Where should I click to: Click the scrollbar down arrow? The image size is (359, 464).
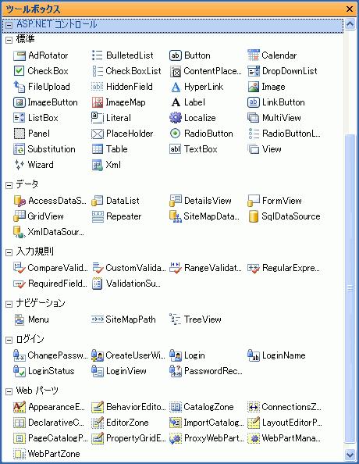(x=350, y=454)
